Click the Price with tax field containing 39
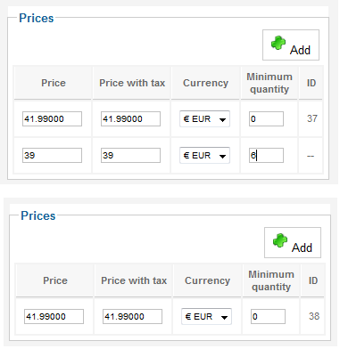The image size is (340, 349). tap(130, 156)
